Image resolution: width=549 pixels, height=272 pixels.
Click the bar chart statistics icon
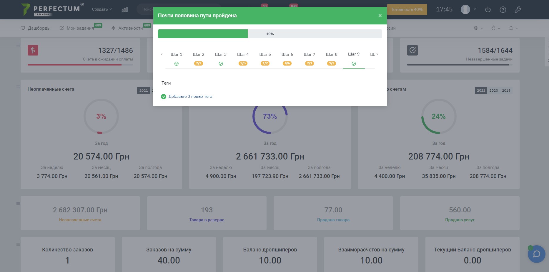tap(125, 9)
